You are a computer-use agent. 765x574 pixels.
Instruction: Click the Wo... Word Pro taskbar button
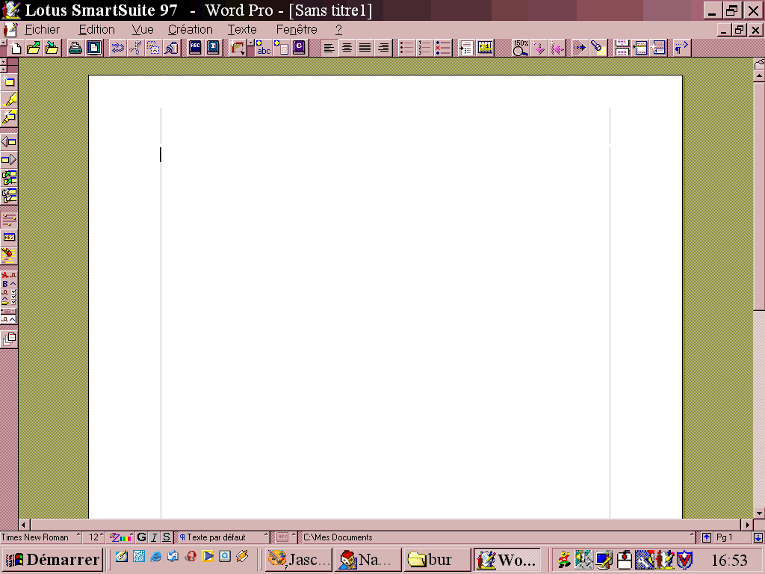pos(507,559)
